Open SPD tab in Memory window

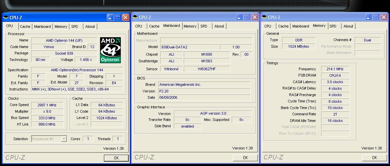[333, 26]
